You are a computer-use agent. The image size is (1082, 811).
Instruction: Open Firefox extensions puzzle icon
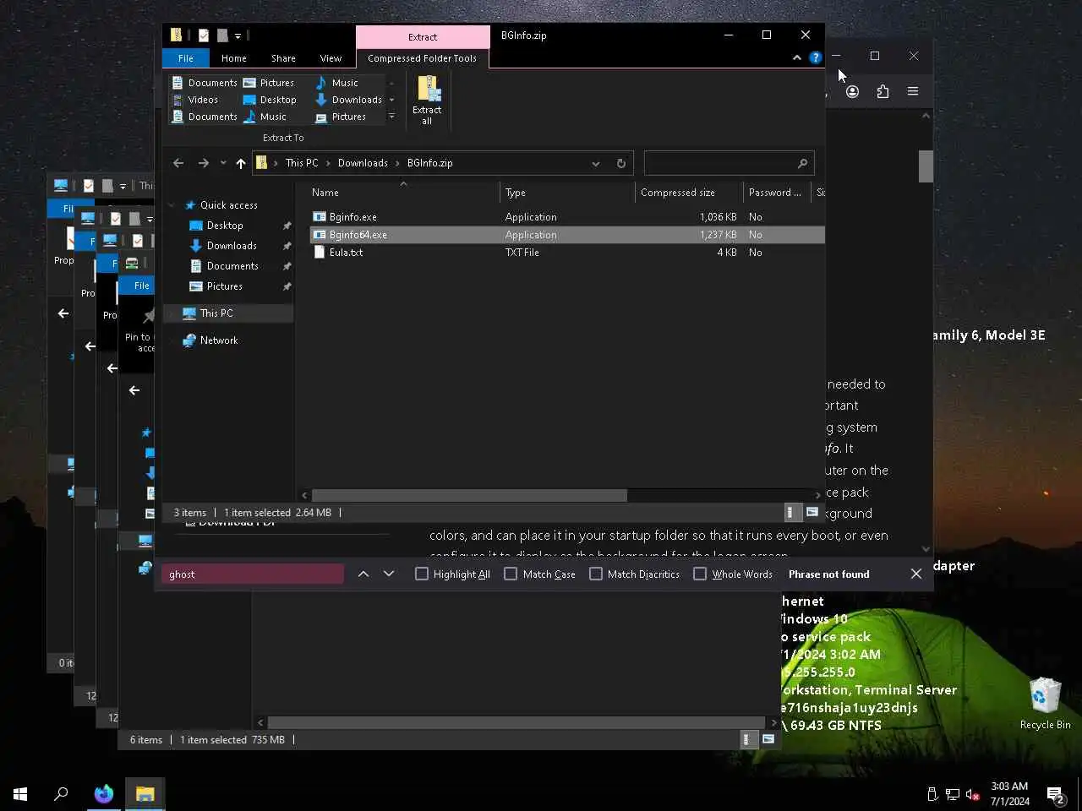click(x=883, y=91)
